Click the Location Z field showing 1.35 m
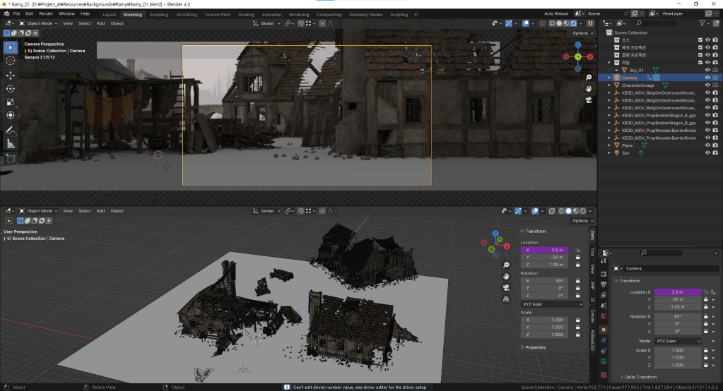Screen dimensions: 723x391 coord(678,307)
